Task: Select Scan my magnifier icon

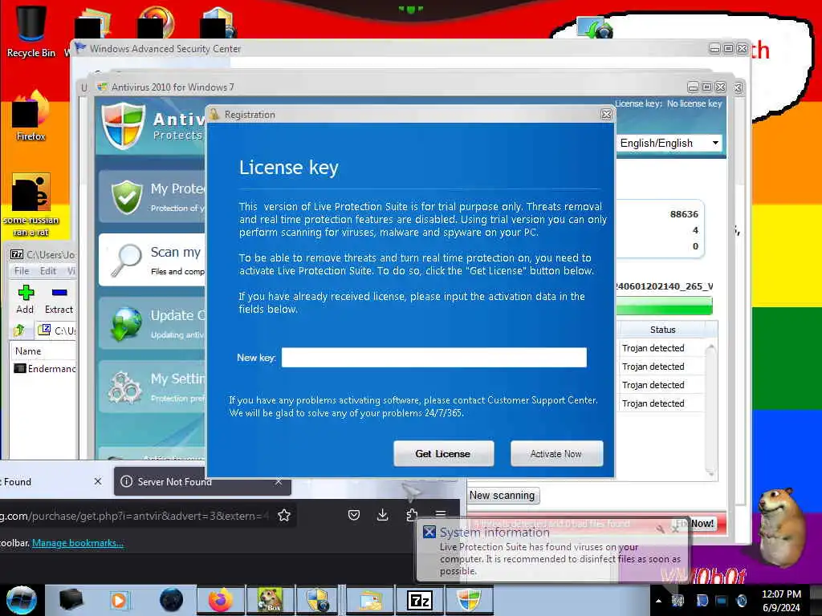Action: pos(127,260)
